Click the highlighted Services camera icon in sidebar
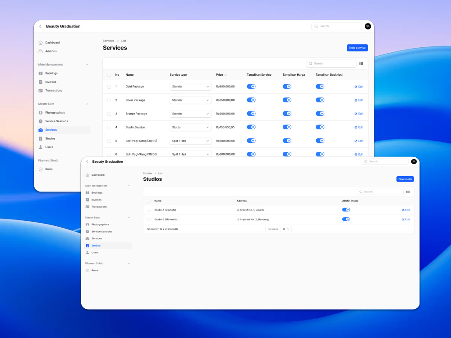451x338 pixels. pyautogui.click(x=41, y=130)
